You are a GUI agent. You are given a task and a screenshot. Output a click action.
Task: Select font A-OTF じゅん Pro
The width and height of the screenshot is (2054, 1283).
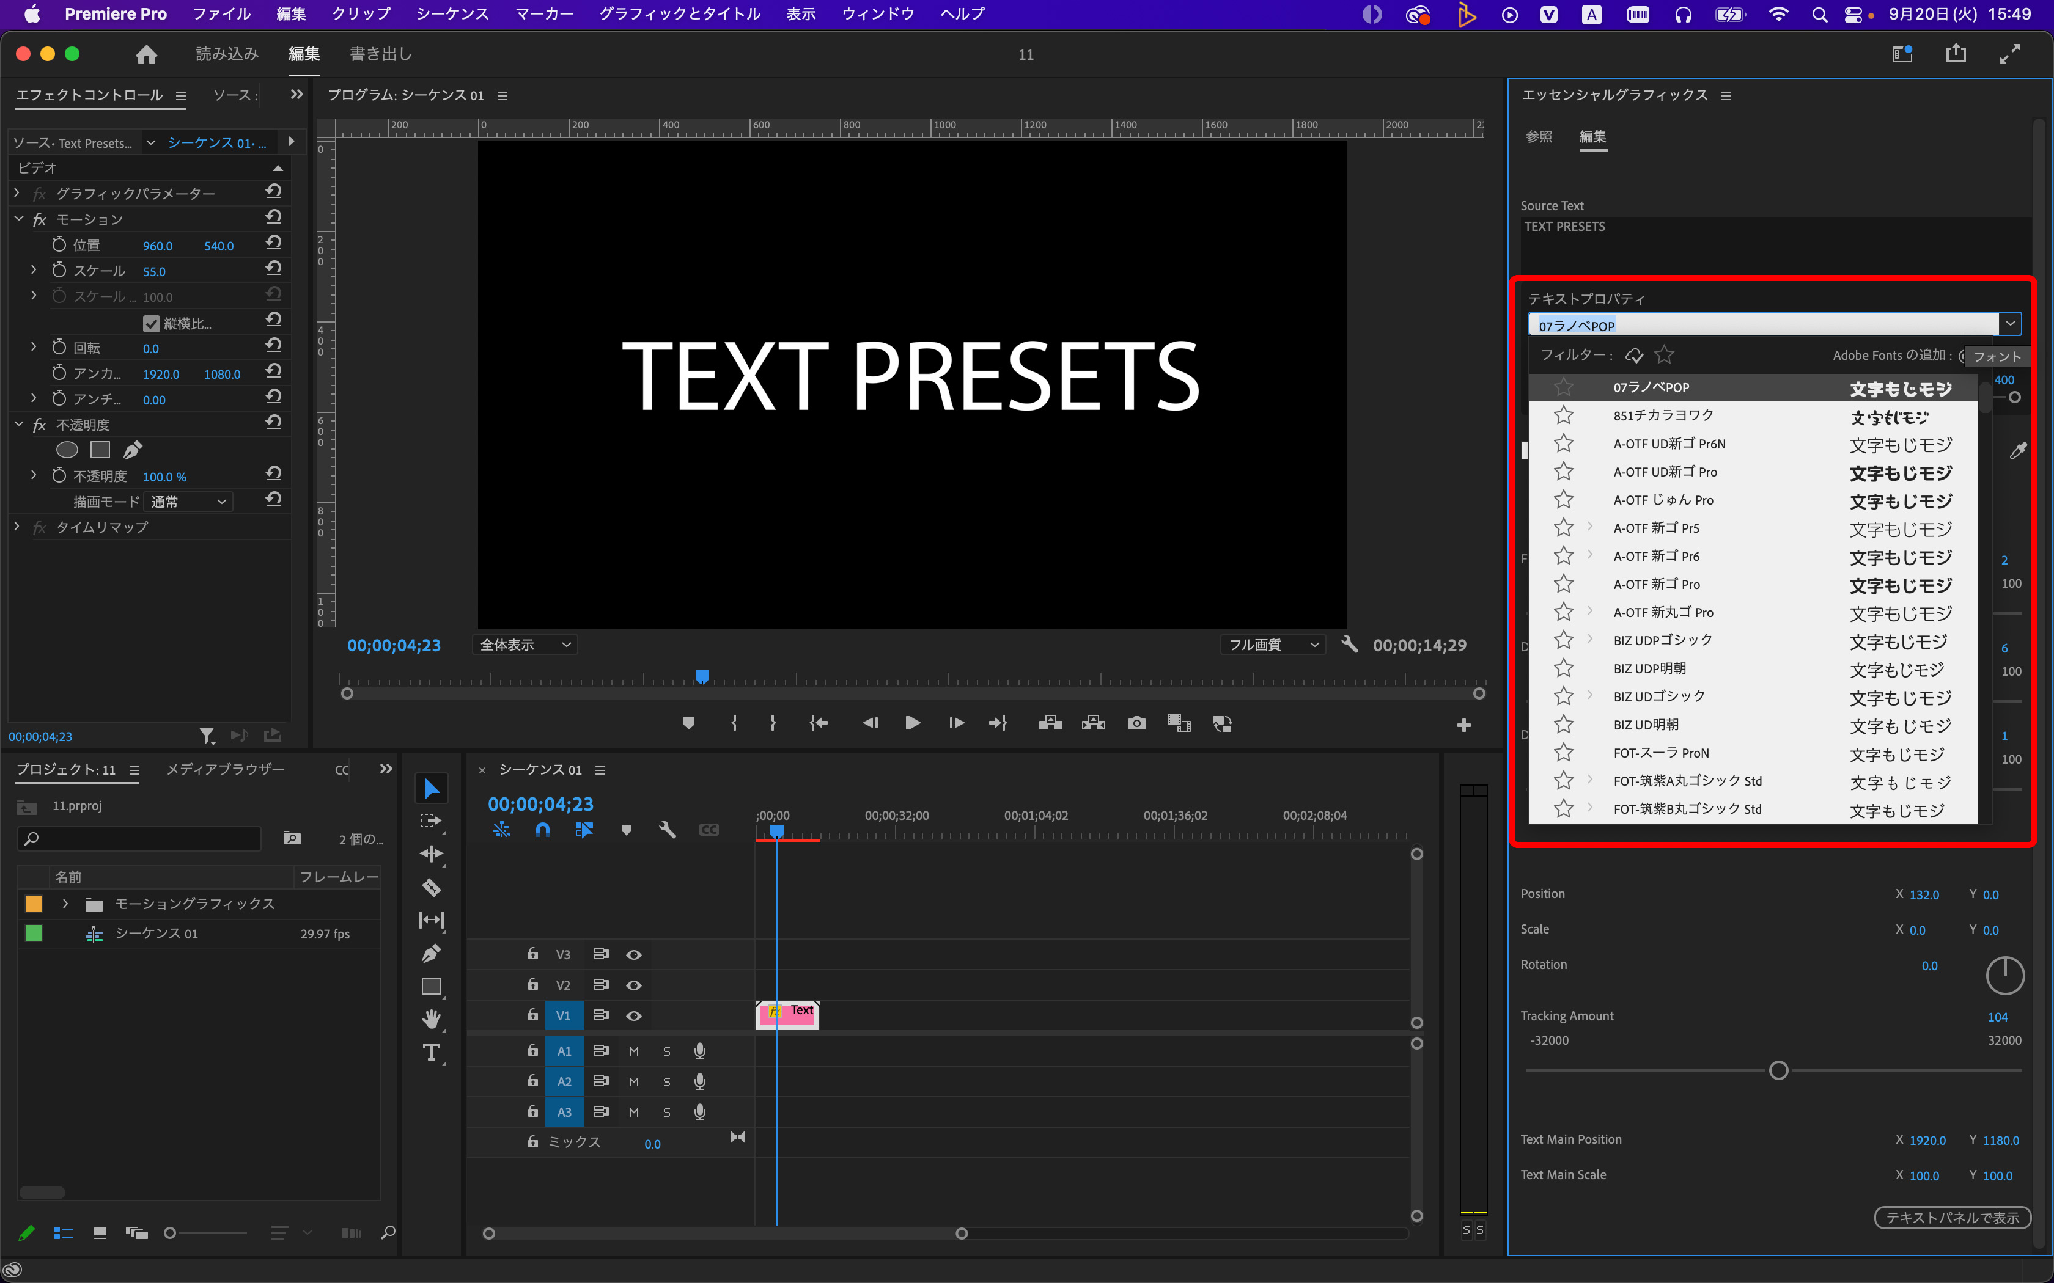coord(1753,500)
